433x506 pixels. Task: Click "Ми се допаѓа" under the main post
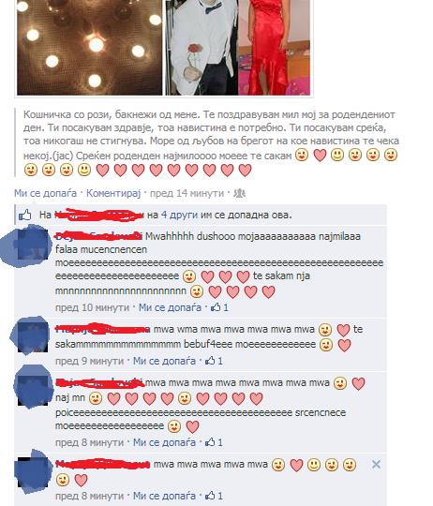(x=46, y=193)
